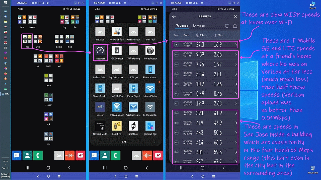Viewport: 321px width, 180px height.
Task: Launch Meteor speed test app
Action: pyautogui.click(x=100, y=109)
